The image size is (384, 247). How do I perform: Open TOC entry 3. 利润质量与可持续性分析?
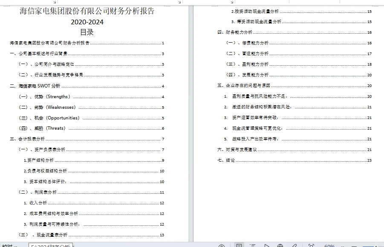tap(94, 224)
